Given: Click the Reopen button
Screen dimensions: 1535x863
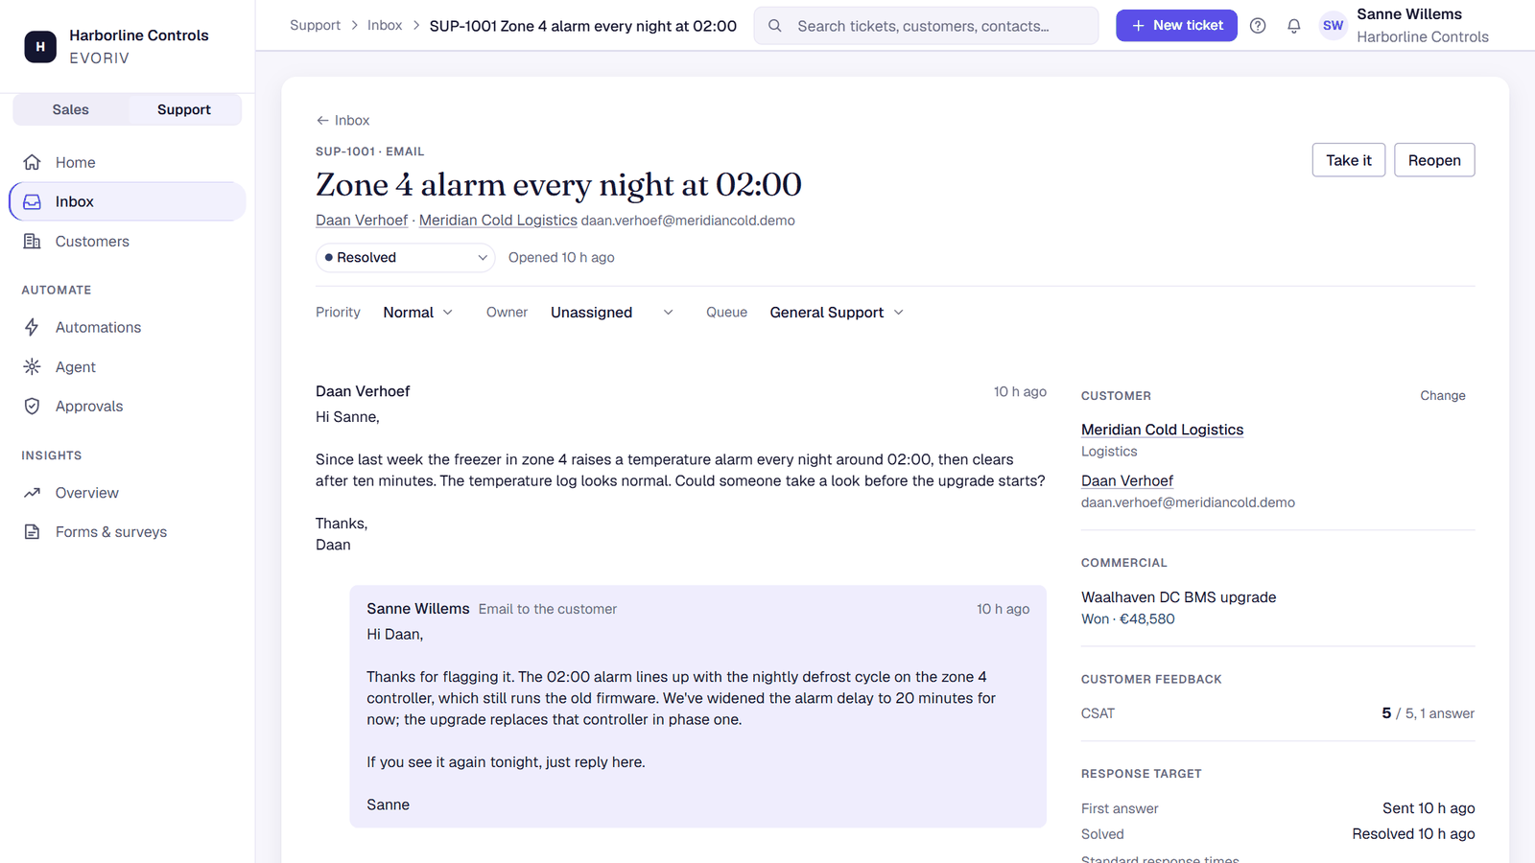Looking at the screenshot, I should [x=1434, y=160].
